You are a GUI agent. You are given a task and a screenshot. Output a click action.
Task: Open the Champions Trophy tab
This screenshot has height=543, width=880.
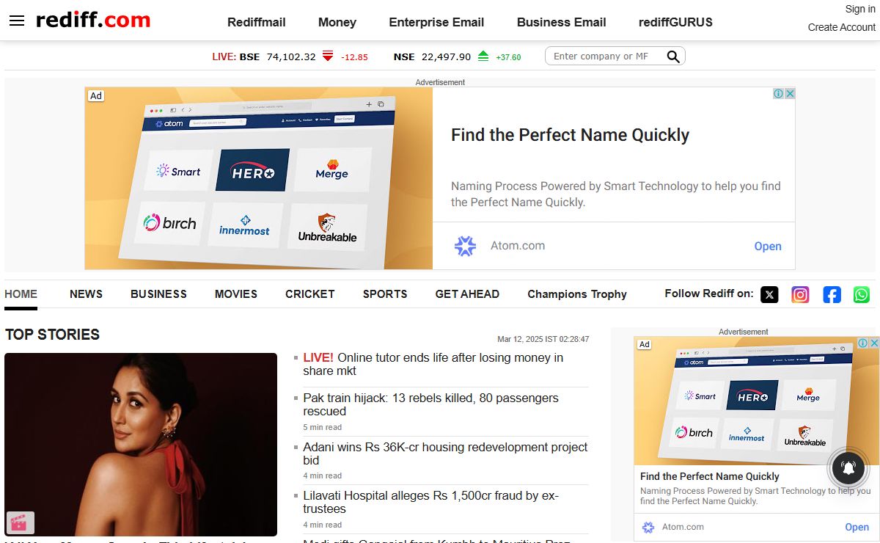pos(577,294)
